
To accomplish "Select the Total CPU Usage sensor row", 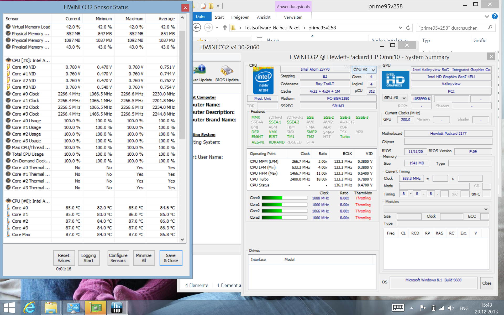I will pos(91,154).
